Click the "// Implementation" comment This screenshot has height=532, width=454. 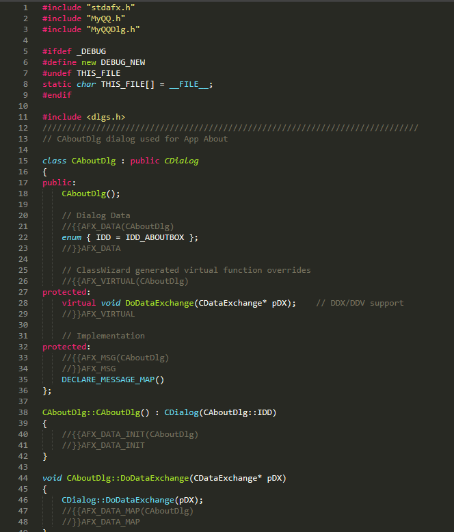click(103, 336)
